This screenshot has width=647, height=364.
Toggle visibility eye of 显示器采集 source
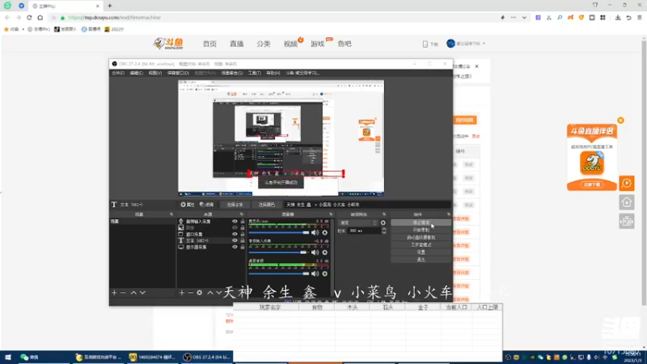click(235, 247)
